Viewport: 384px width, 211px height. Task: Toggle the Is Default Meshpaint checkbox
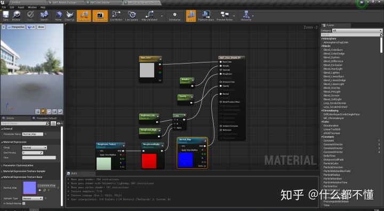pos(24,204)
